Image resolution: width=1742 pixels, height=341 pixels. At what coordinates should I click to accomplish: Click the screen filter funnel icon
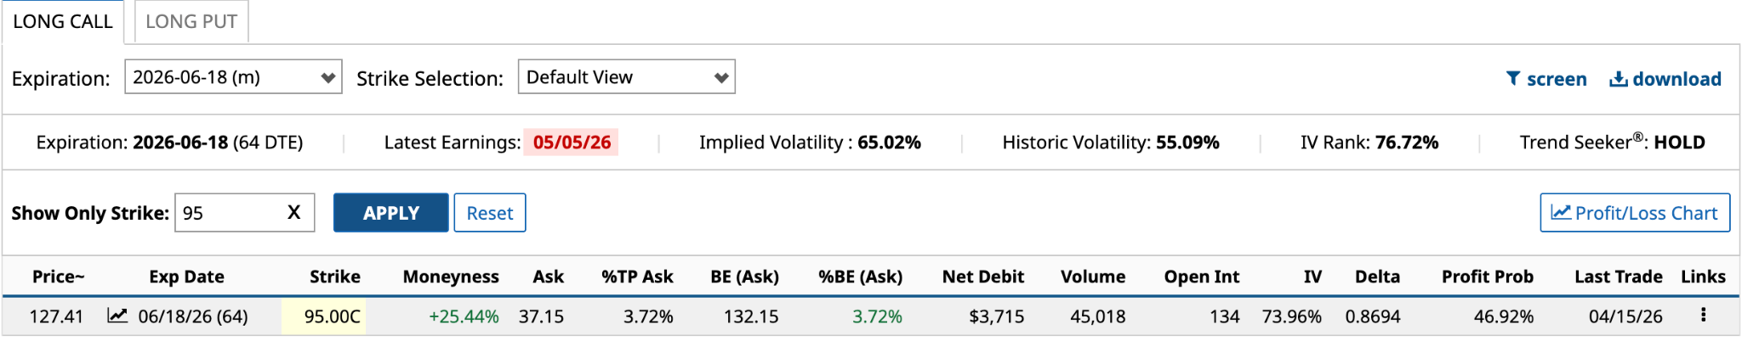[x=1513, y=79]
